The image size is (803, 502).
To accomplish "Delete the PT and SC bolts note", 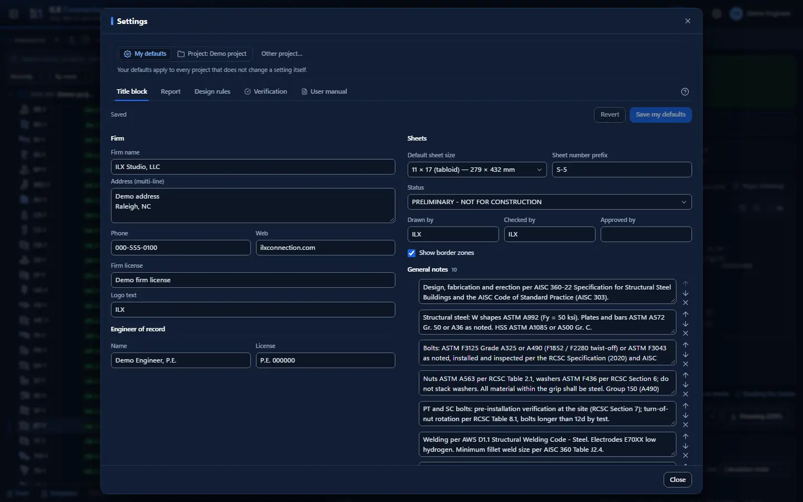I will pos(686,425).
